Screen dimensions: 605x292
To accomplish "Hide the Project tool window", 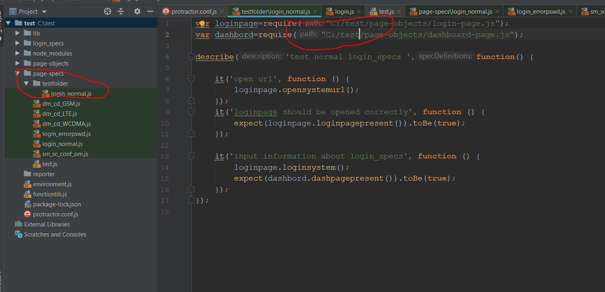I will click(x=149, y=12).
